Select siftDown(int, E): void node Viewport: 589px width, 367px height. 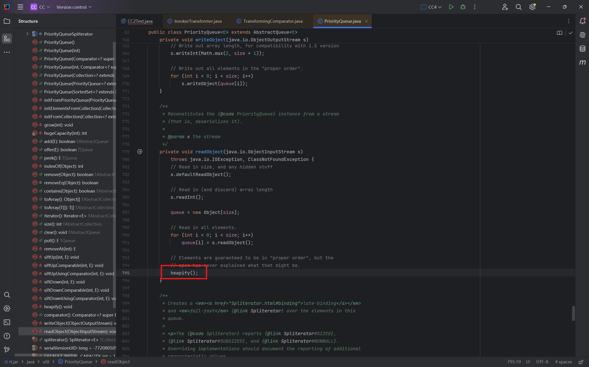(64, 282)
